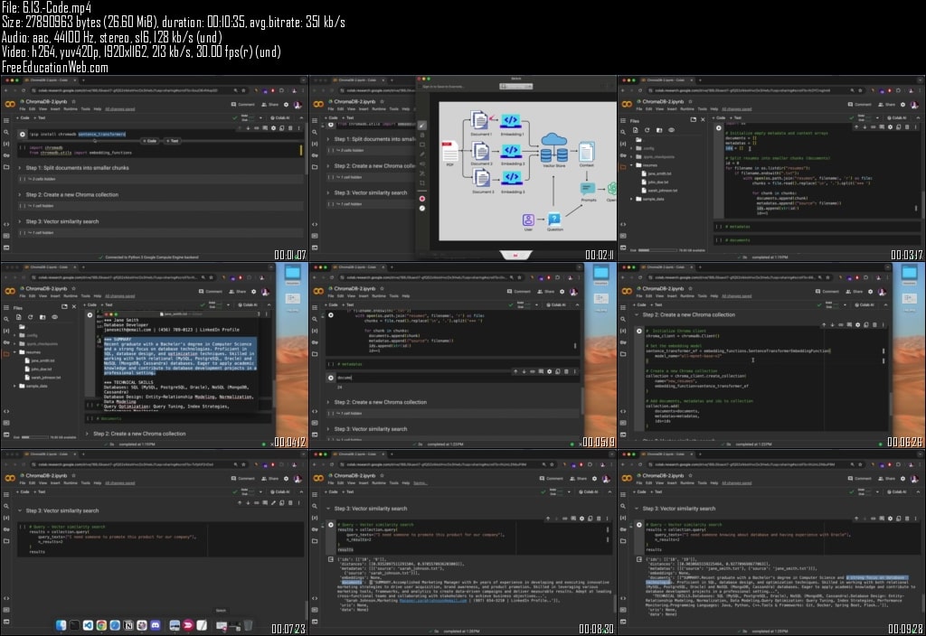Delete cell via trash icon in 00:07:23 frame
Screen dimensions: 926x636
click(290, 502)
